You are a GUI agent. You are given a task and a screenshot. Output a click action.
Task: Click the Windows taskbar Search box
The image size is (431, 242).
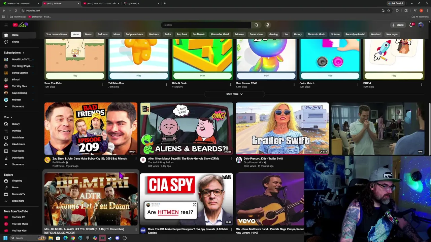pos(29,238)
